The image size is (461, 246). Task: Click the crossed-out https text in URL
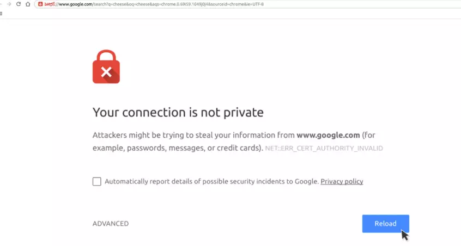tap(50, 4)
